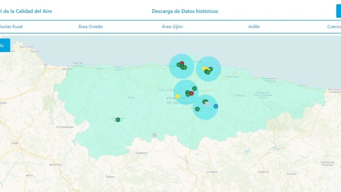Switch to the Cuencas tab
Image resolution: width=341 pixels, height=192 pixels.
pyautogui.click(x=334, y=27)
